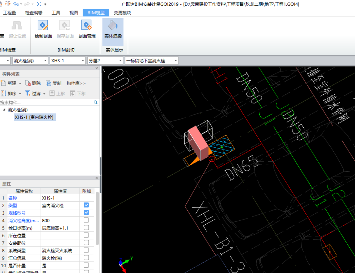Click the 绘制剖面 draw section icon
This screenshot has width=355, height=273.
(43, 25)
